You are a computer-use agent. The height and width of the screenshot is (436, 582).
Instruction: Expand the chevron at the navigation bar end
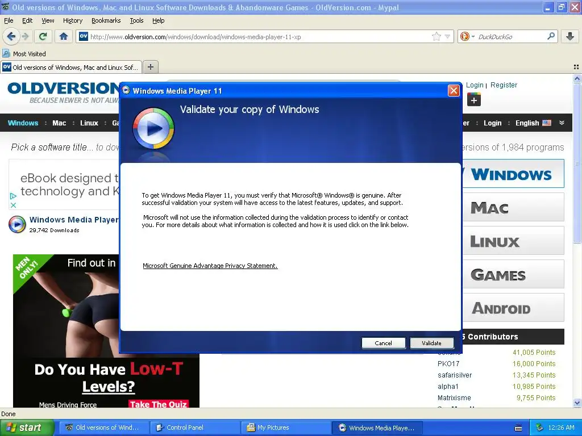pos(562,123)
